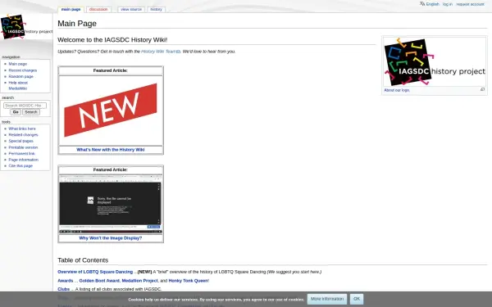Screen dimensions: 492x307
Task: Open the Medallion Project link
Action: click(x=139, y=281)
